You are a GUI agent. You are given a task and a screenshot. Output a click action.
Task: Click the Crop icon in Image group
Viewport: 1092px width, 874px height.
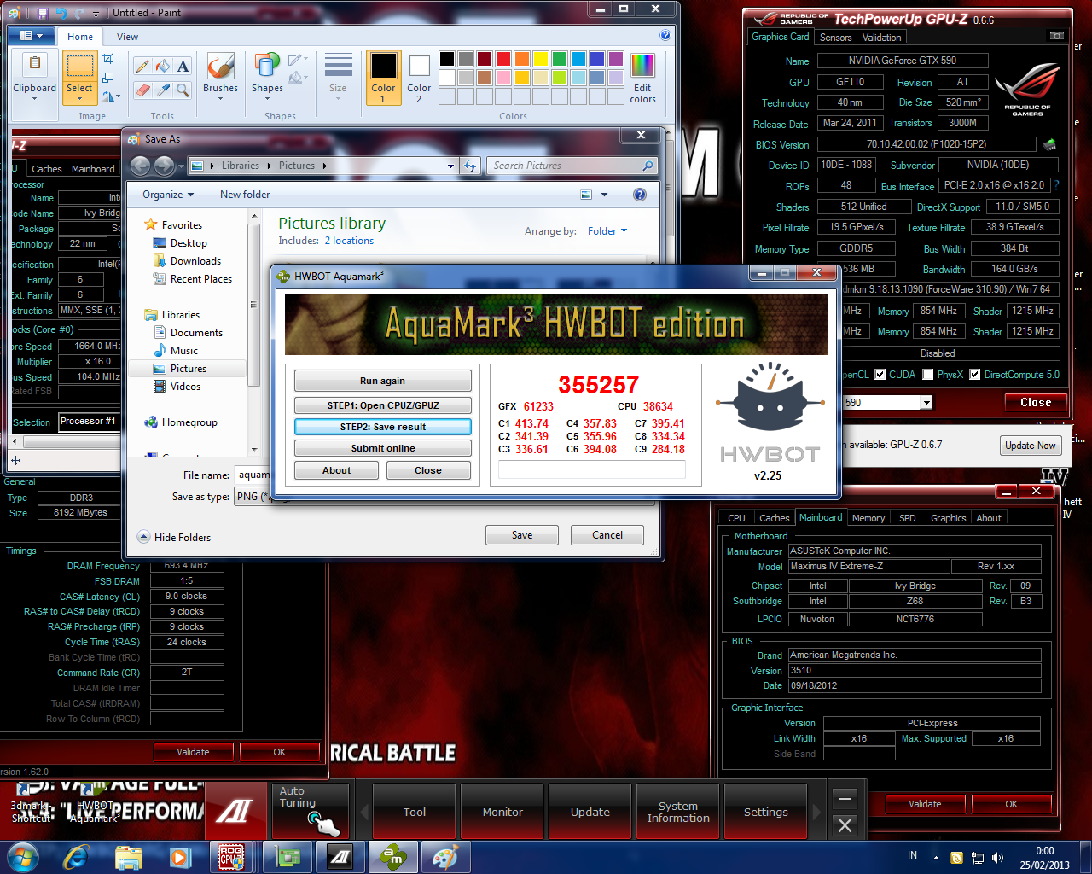pyautogui.click(x=108, y=59)
